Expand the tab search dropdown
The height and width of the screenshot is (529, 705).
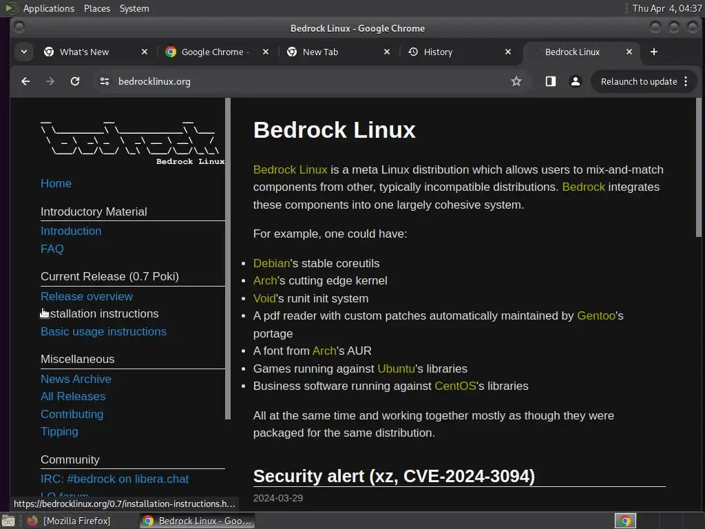(24, 52)
